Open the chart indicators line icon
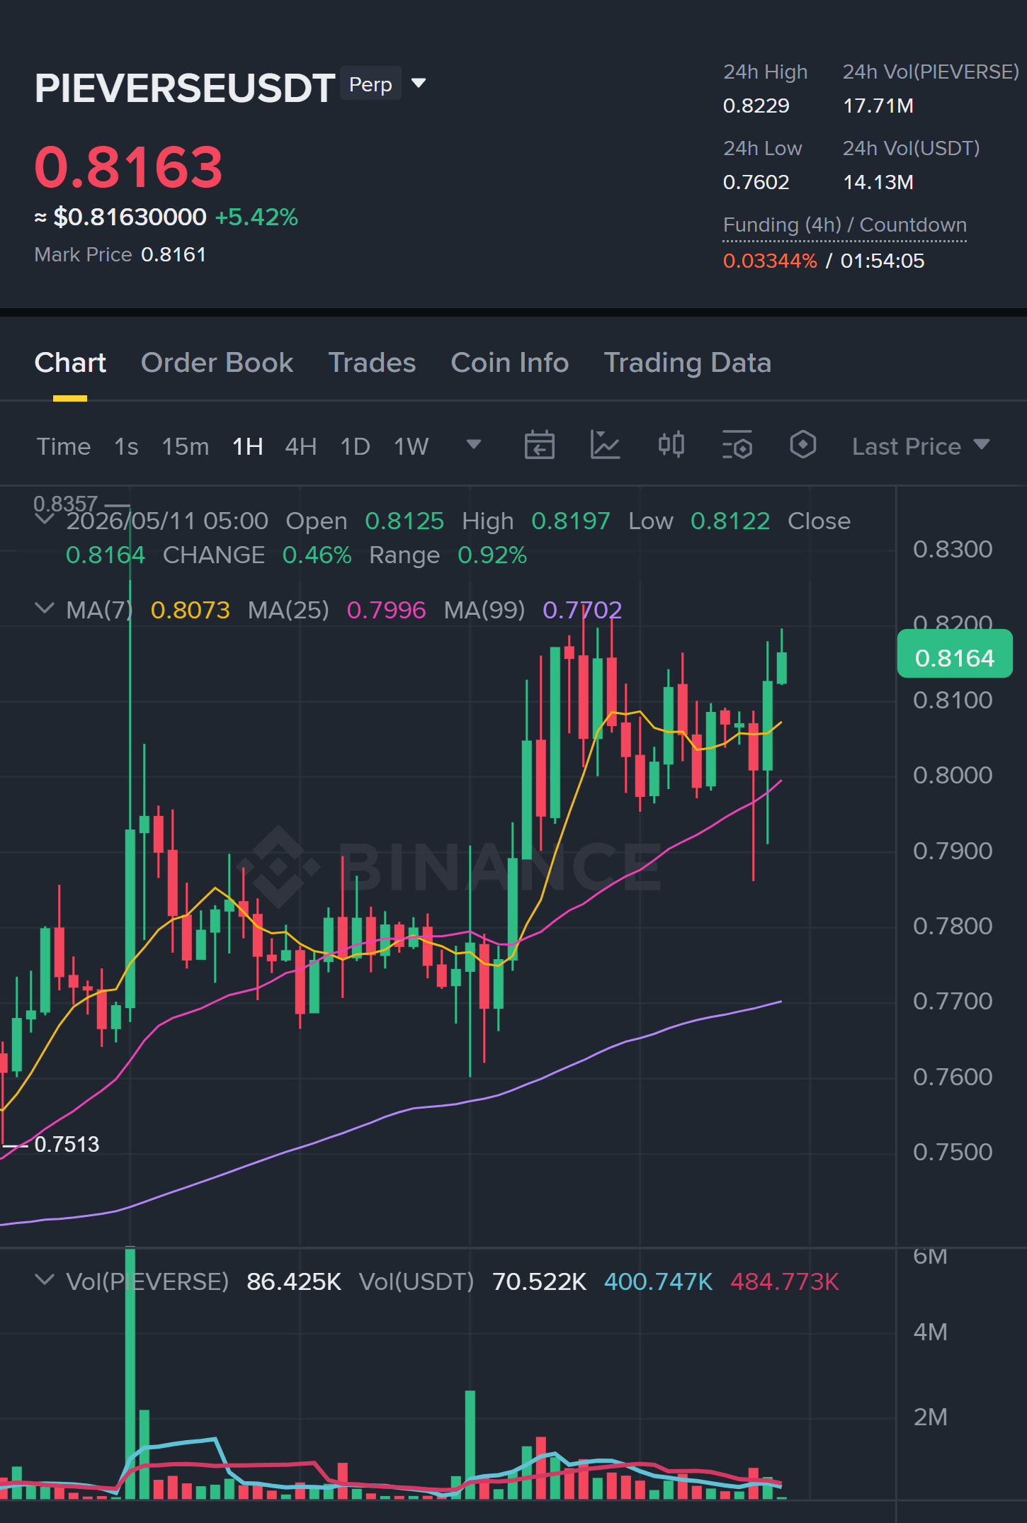Image resolution: width=1027 pixels, height=1523 pixels. pos(605,446)
